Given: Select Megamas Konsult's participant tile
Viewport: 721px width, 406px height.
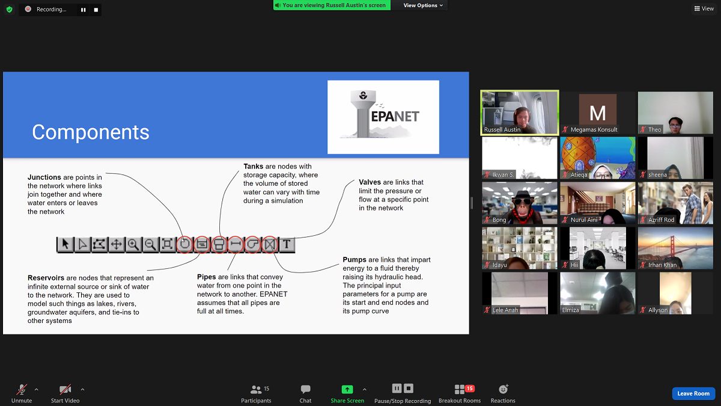Looking at the screenshot, I should pyautogui.click(x=598, y=112).
